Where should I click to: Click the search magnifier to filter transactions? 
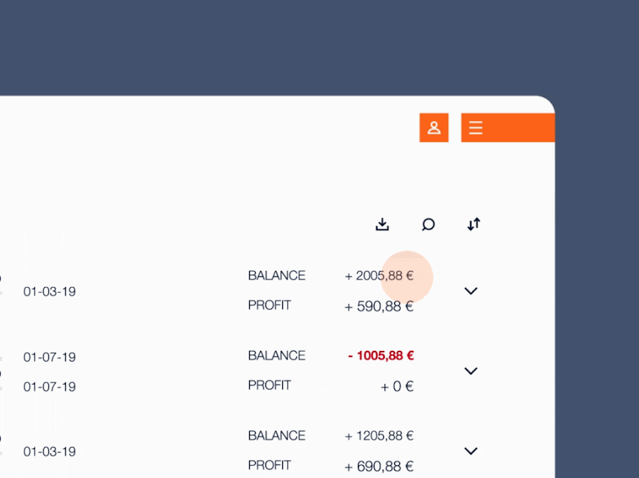pyautogui.click(x=428, y=225)
